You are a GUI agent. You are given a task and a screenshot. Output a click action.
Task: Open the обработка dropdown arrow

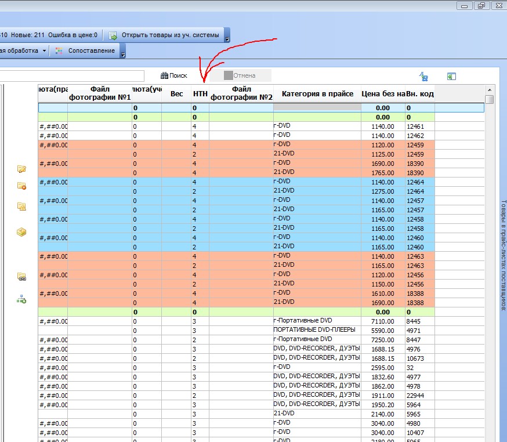click(x=44, y=51)
